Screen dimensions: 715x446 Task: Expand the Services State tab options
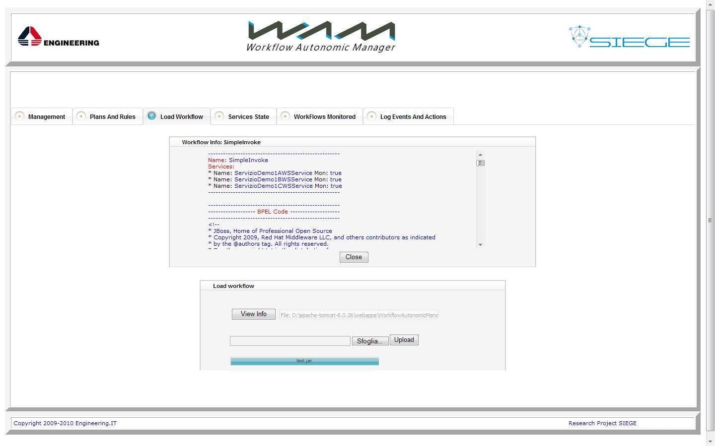point(219,116)
